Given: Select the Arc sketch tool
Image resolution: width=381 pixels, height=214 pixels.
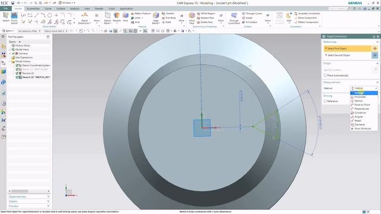Looking at the screenshot, I should pos(43,15).
